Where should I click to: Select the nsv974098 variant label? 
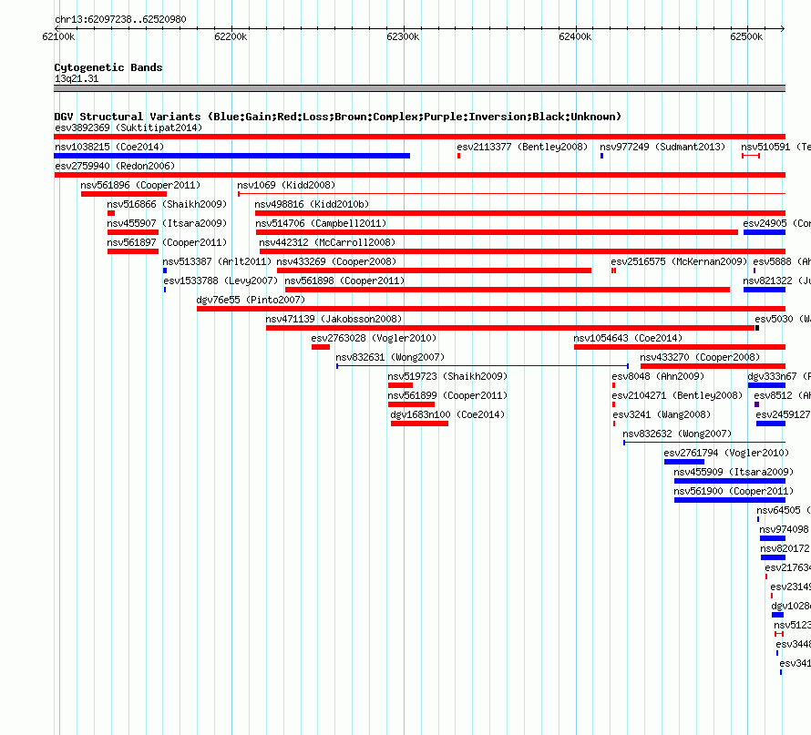point(784,529)
